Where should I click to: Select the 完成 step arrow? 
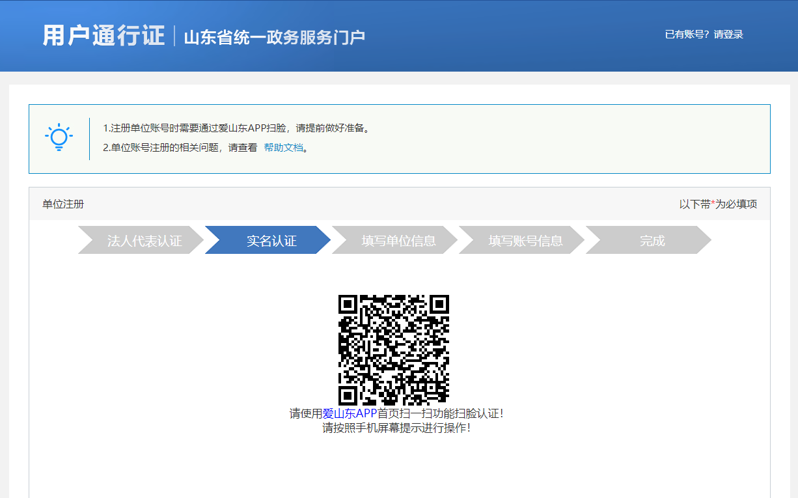pos(652,241)
